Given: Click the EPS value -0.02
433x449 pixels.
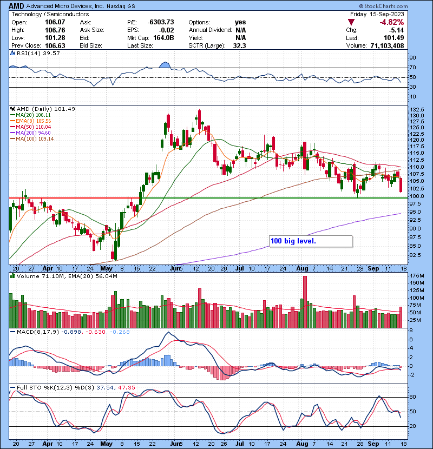Looking at the screenshot, I should point(166,30).
